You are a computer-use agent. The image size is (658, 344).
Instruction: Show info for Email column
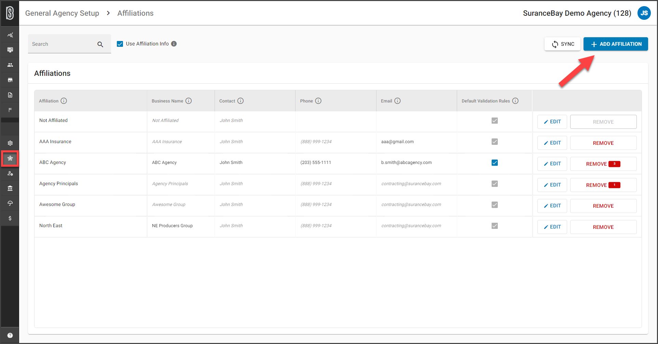(x=397, y=101)
